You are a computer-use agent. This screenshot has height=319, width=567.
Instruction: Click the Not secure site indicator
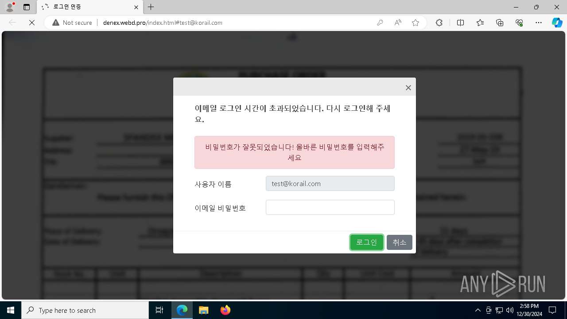point(72,23)
